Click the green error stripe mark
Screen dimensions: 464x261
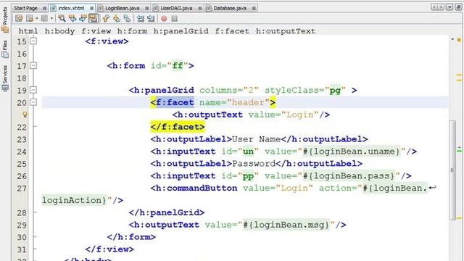459,151
